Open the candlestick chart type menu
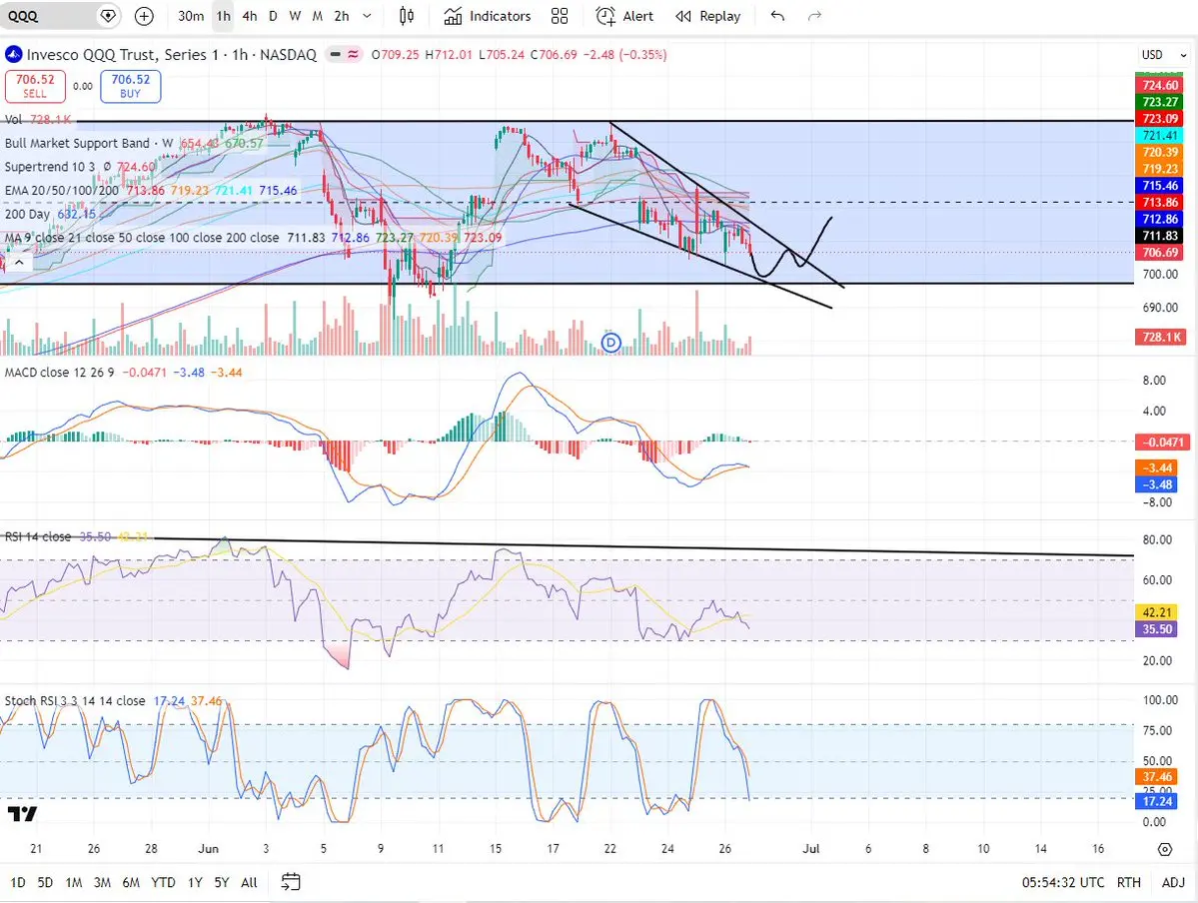Image resolution: width=1198 pixels, height=903 pixels. [x=407, y=16]
